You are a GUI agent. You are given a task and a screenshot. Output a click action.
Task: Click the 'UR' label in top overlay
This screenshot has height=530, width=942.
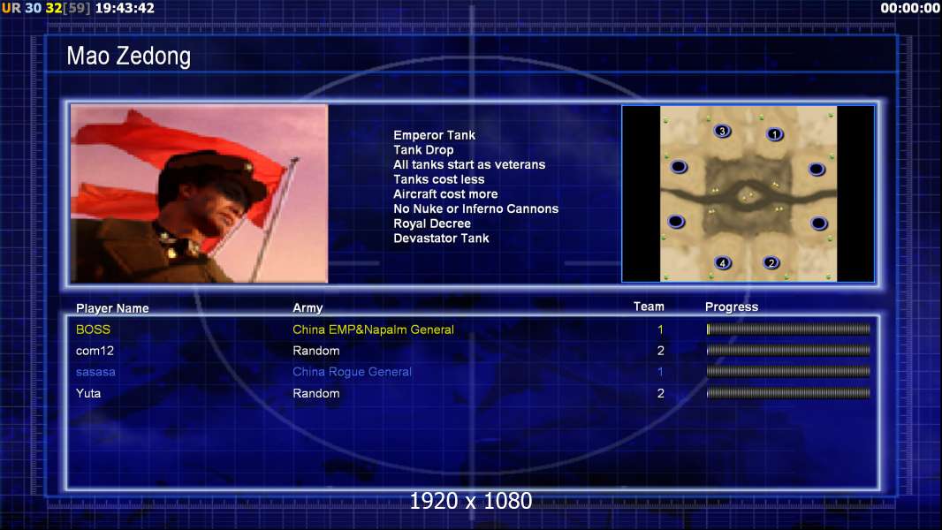pos(11,9)
